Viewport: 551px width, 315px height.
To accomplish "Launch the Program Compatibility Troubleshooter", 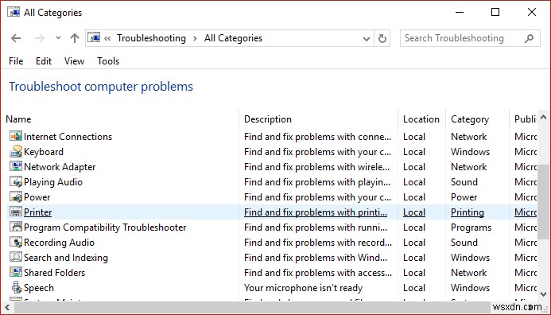I will 105,227.
